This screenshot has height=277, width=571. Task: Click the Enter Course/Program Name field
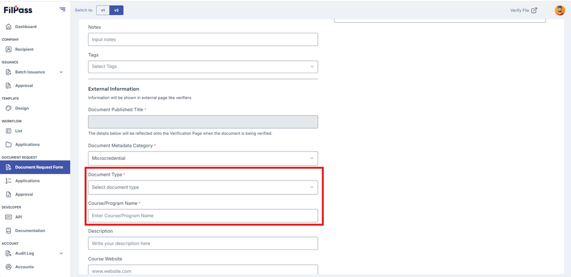pyautogui.click(x=203, y=216)
